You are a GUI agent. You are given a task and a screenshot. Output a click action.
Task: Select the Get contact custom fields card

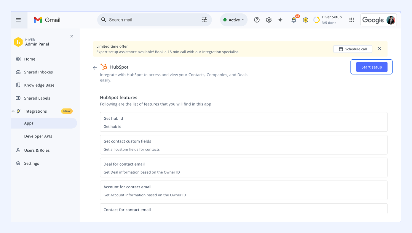pos(244,145)
